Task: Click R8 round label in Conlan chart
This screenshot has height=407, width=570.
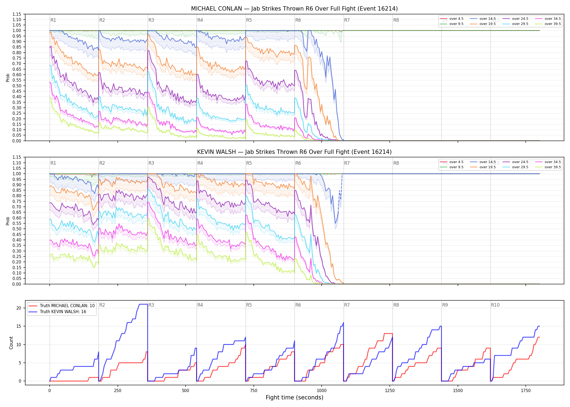Action: click(396, 20)
